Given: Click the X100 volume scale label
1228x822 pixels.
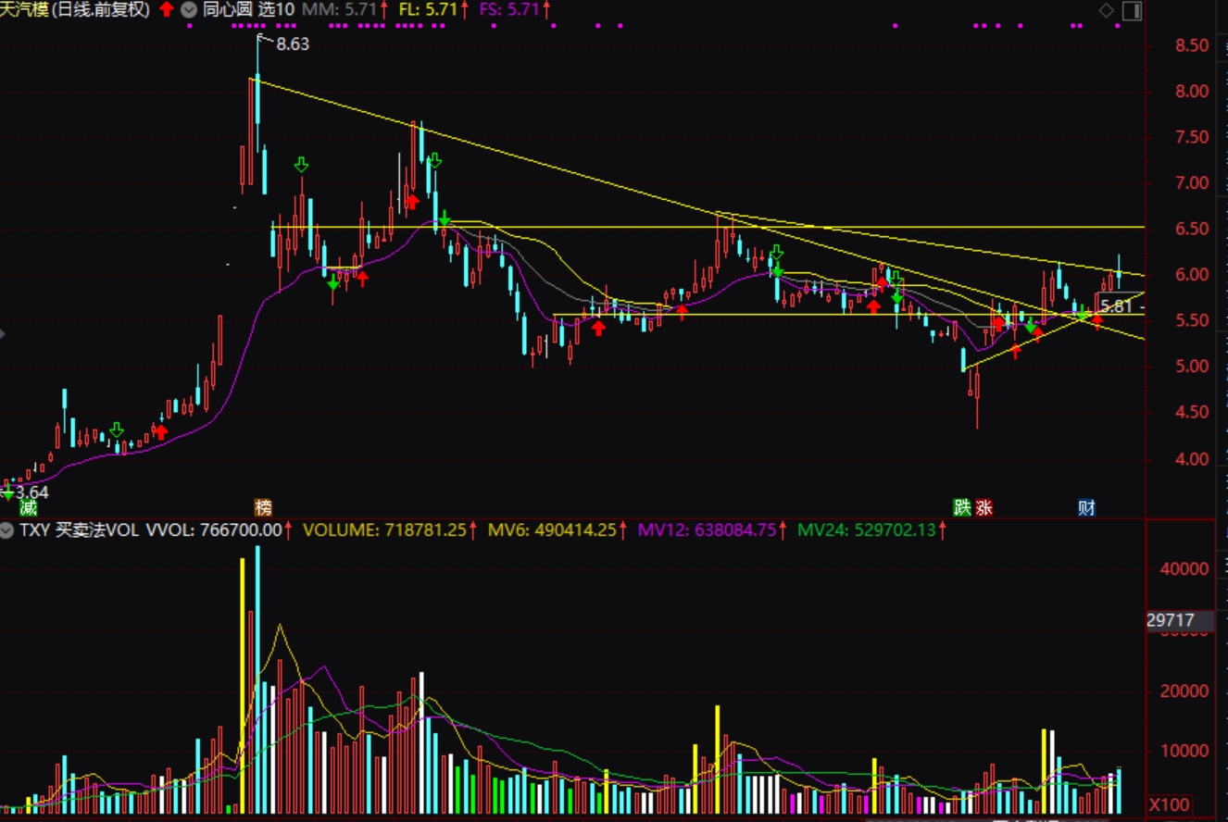Looking at the screenshot, I should (1169, 804).
